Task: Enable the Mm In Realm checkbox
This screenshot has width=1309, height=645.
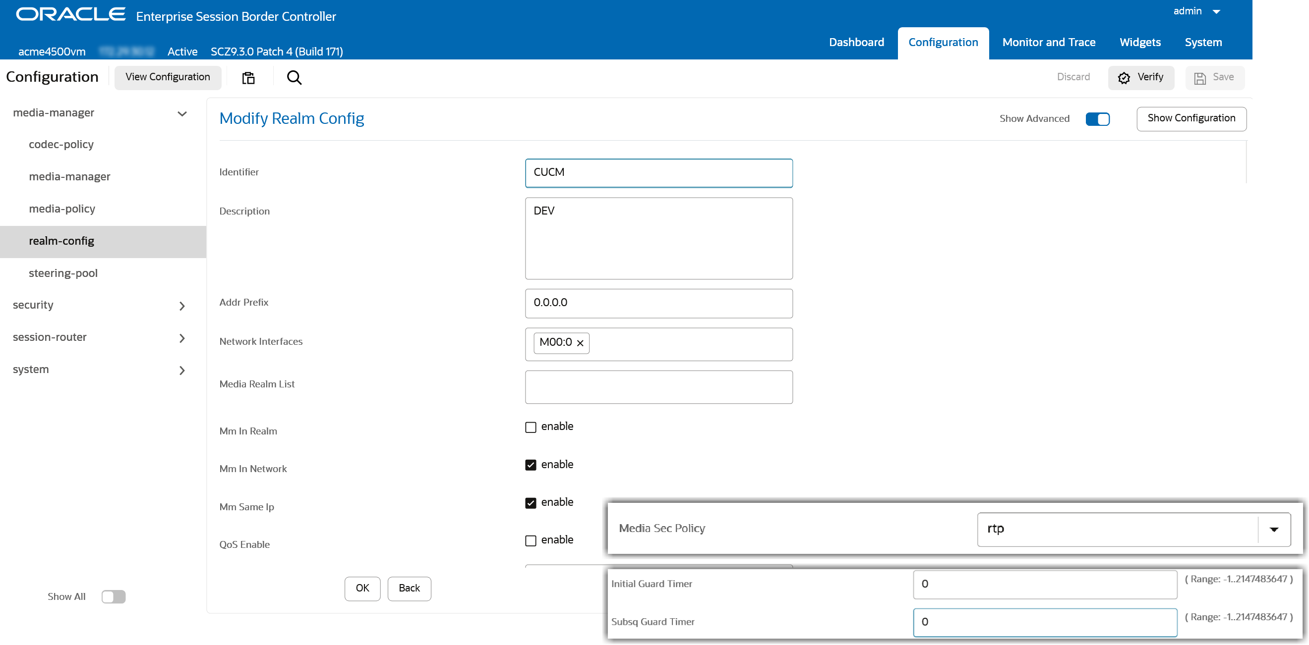Action: click(531, 427)
